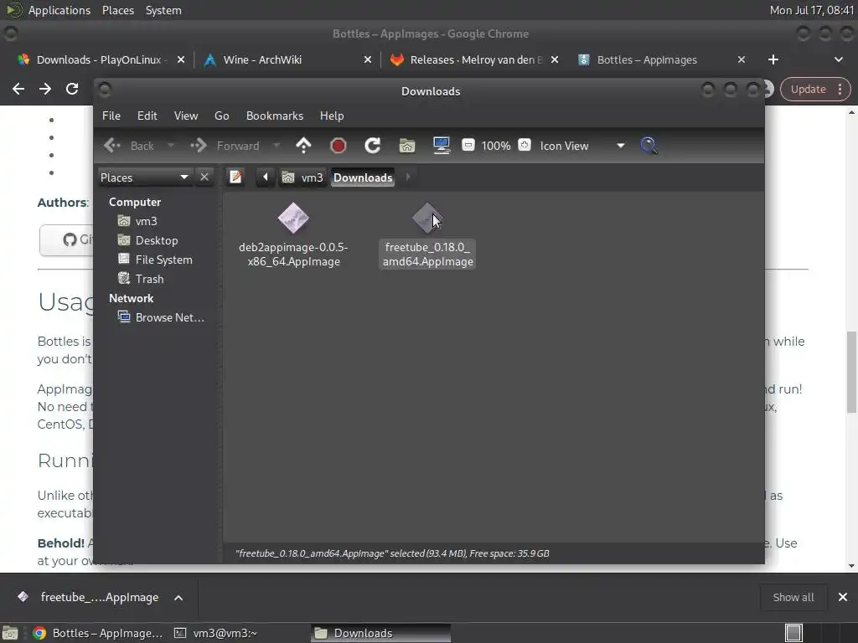Screen dimensions: 858x643
Task: Click Show all downloads button
Action: tap(793, 598)
